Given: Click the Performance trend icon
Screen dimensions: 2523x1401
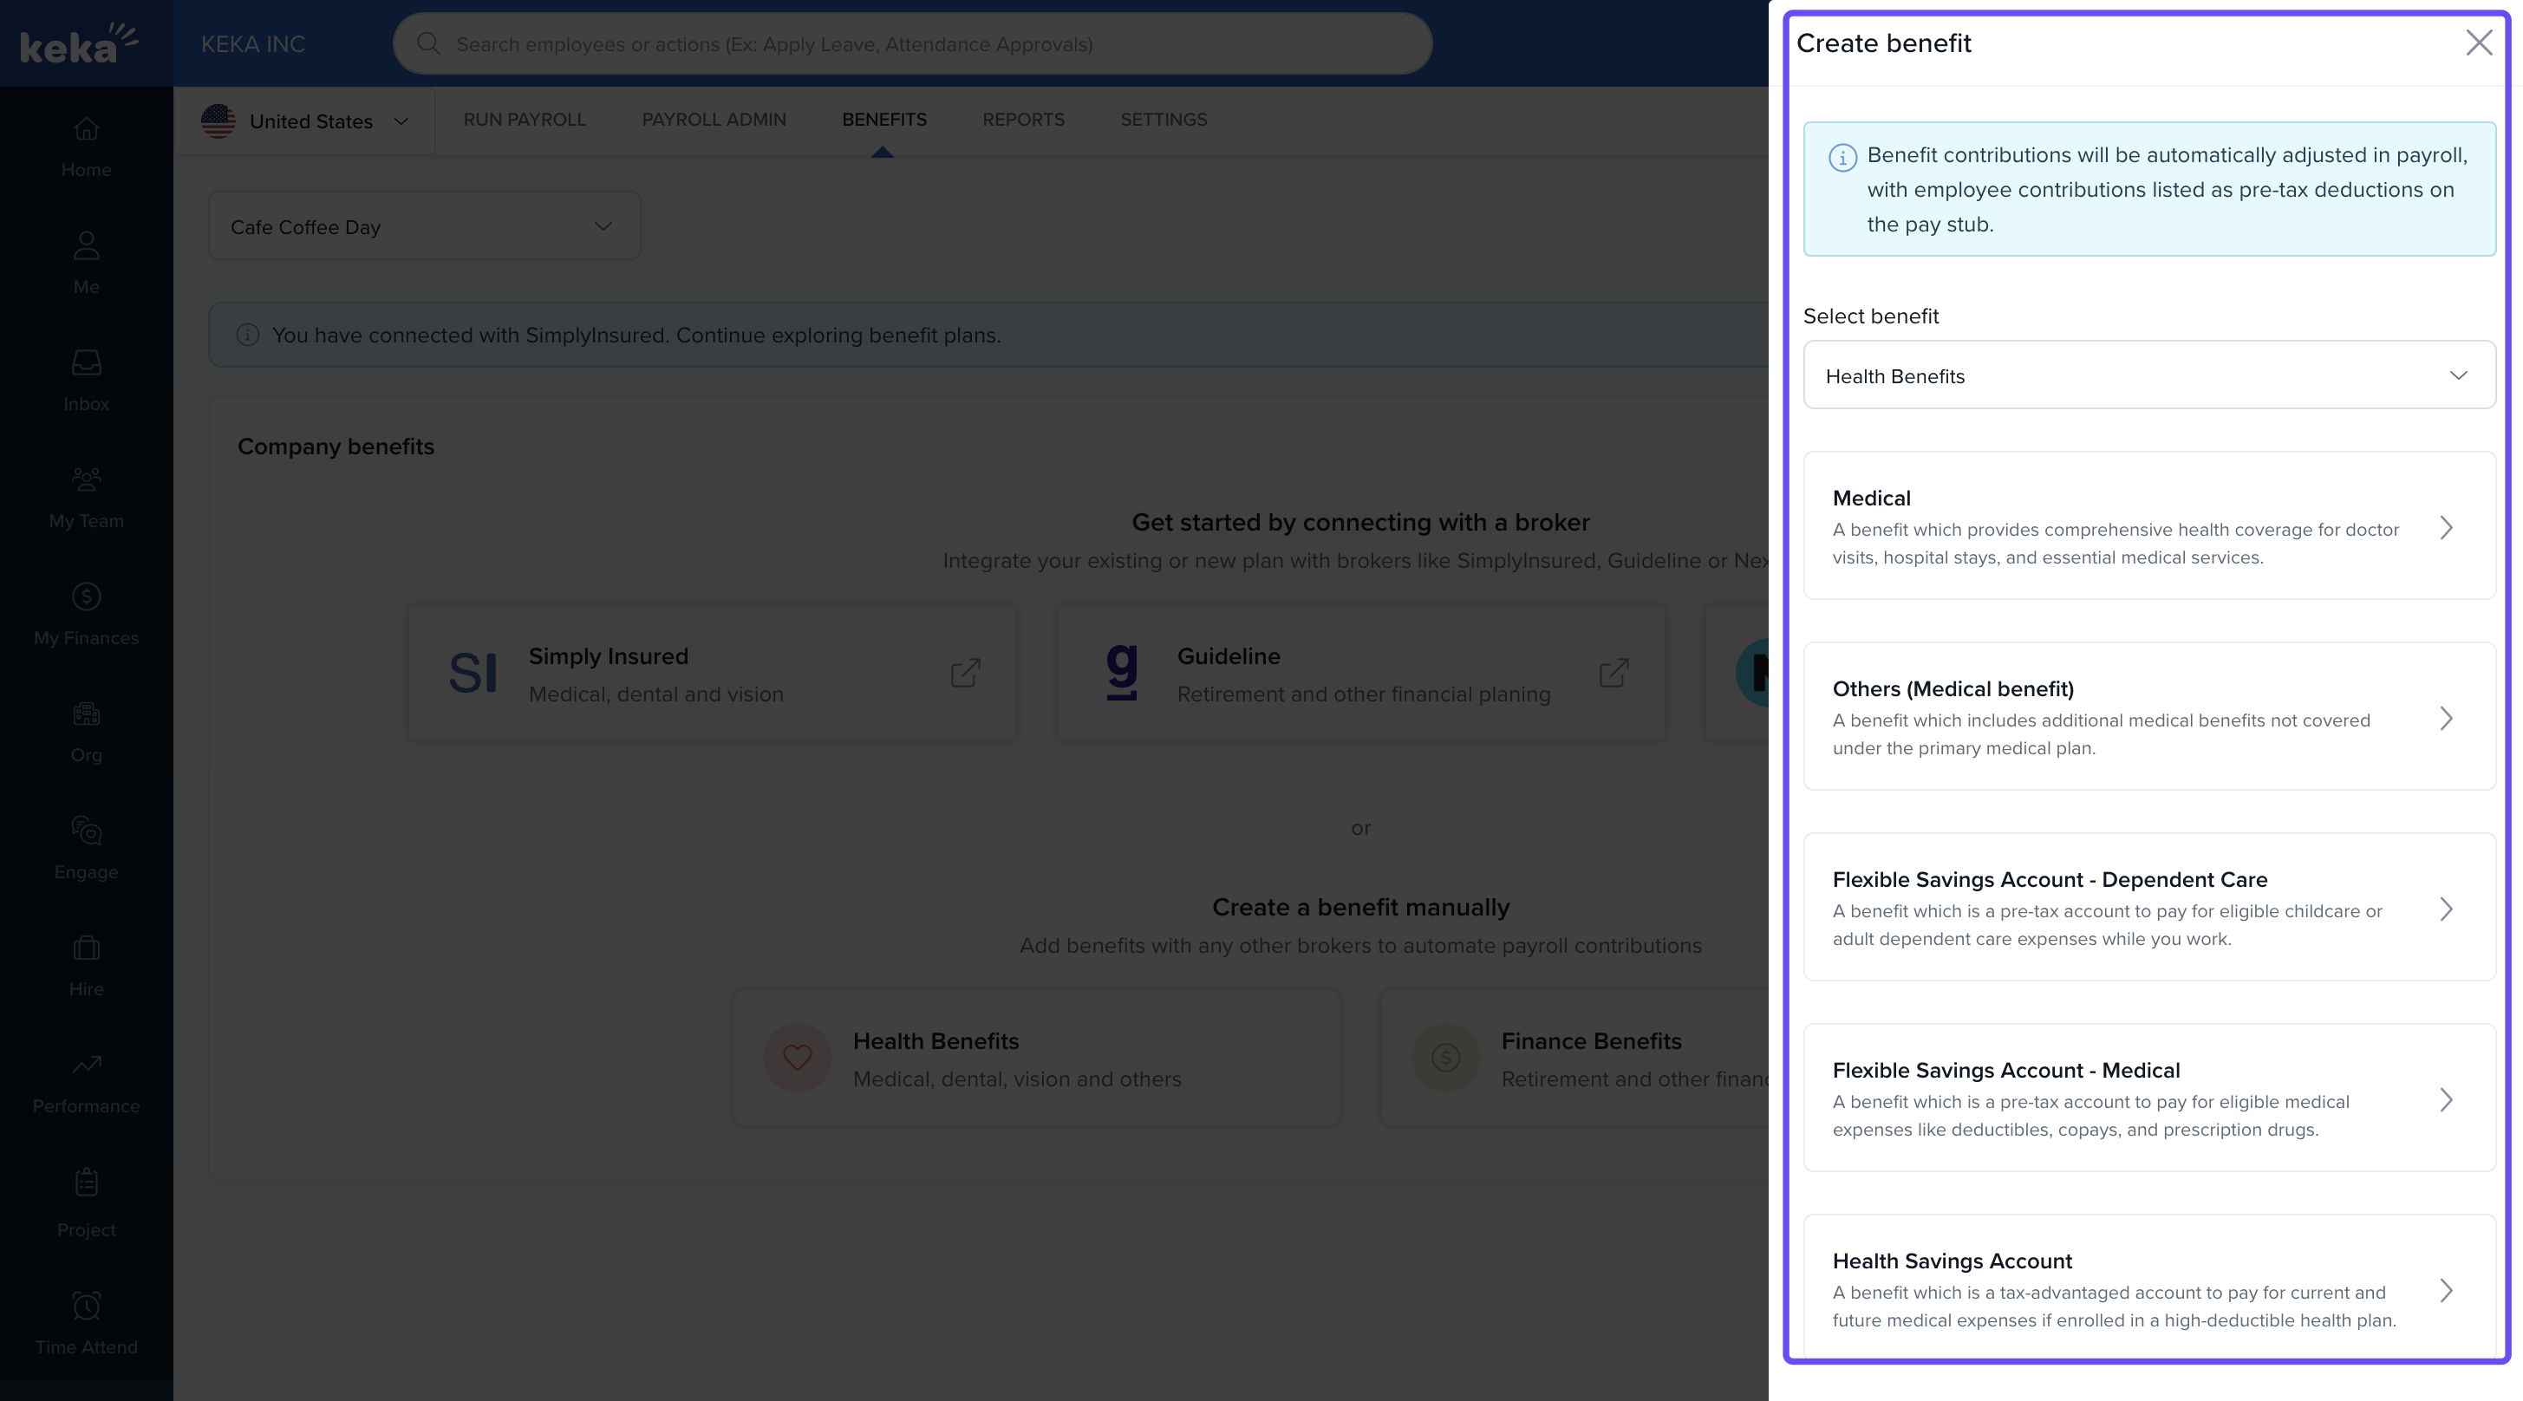Looking at the screenshot, I should click(x=86, y=1065).
